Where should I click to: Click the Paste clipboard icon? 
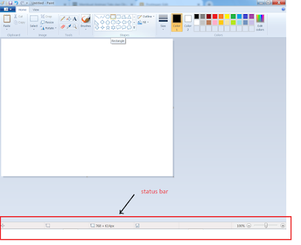pos(7,19)
